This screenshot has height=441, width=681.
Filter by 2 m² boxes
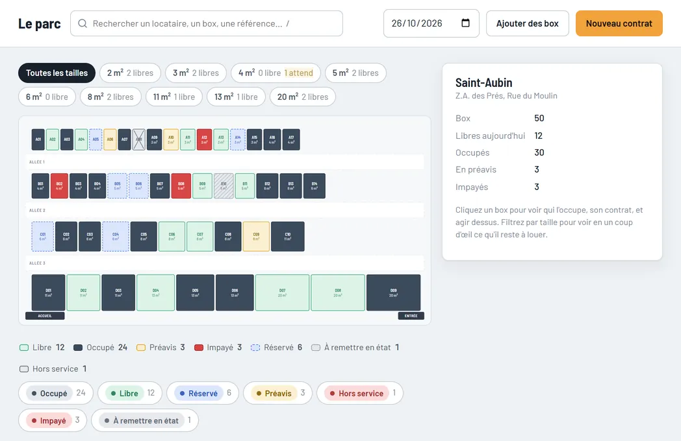131,73
